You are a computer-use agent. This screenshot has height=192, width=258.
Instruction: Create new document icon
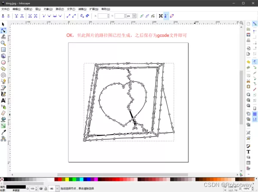(x=249, y=24)
